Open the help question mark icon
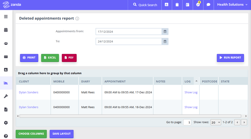Image resolution: width=251 pixels, height=139 pixels. (6, 136)
